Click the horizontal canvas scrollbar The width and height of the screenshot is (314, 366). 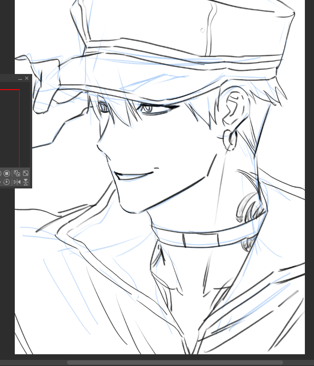click(x=175, y=363)
